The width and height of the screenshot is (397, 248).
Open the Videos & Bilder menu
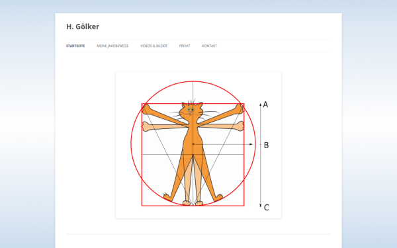tap(154, 46)
